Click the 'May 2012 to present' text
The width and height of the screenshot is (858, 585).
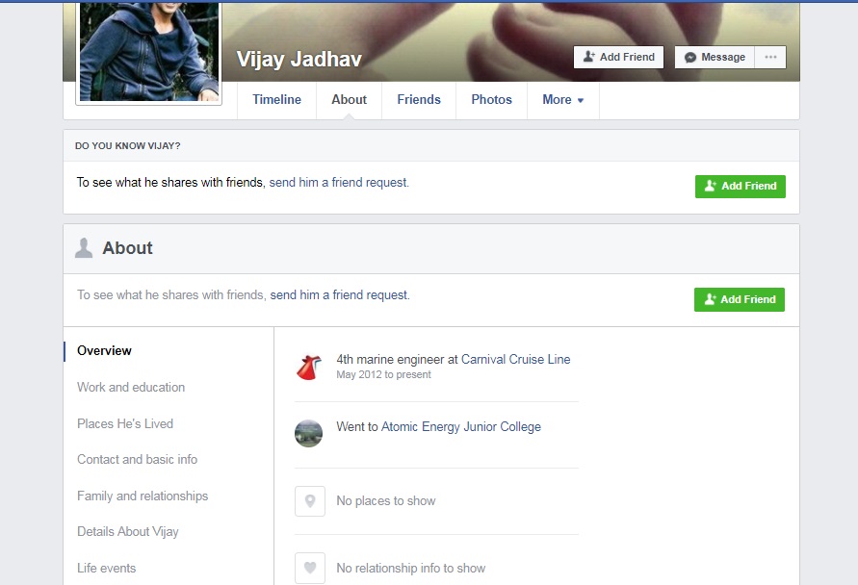coord(383,374)
